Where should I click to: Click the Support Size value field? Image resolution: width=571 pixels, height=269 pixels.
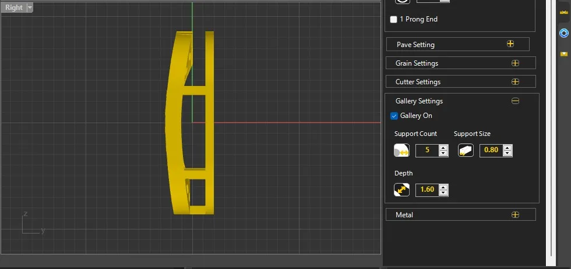click(491, 150)
